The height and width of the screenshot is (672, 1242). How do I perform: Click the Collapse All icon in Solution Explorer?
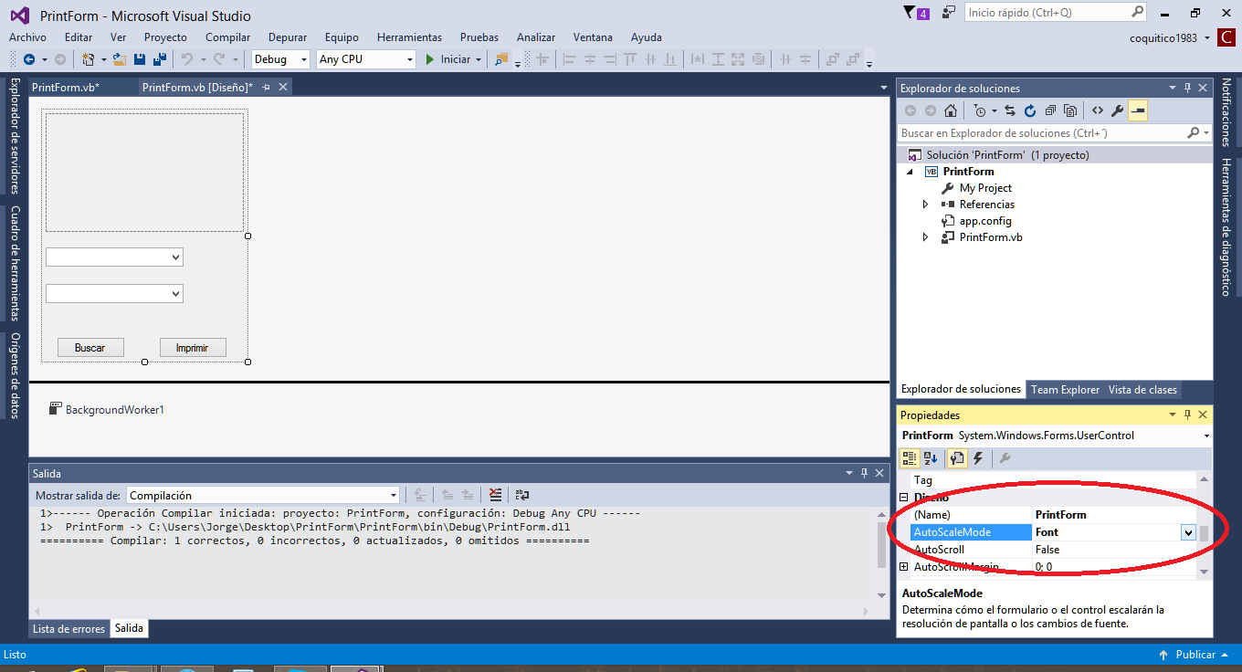[1051, 110]
